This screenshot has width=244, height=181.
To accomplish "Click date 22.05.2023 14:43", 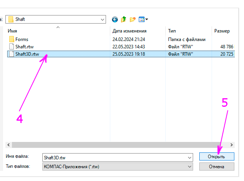I will [x=129, y=47].
